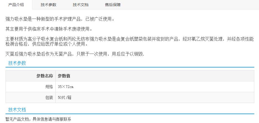Click the blue divider under 技术文档 heading
The image size is (259, 123).
point(130,114)
